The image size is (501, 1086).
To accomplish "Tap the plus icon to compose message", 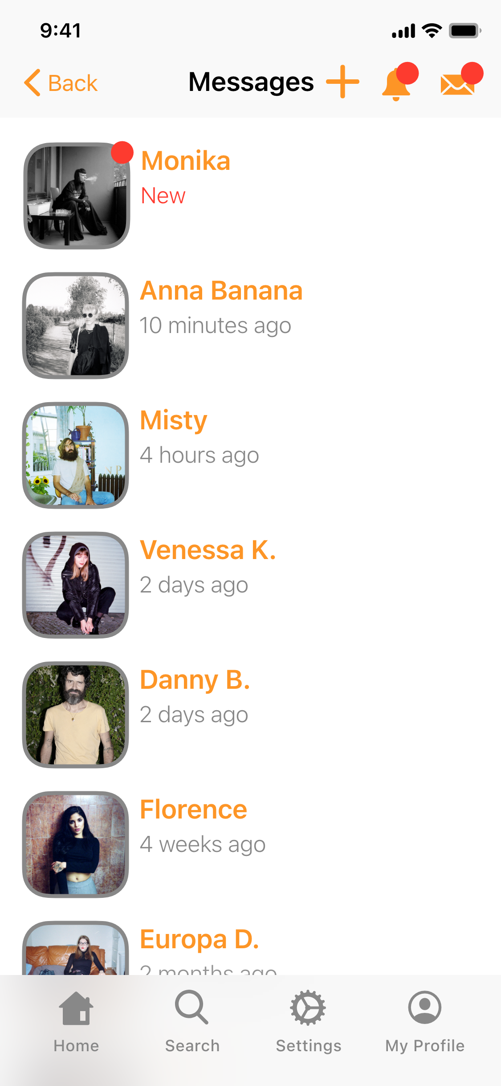I will pos(342,82).
